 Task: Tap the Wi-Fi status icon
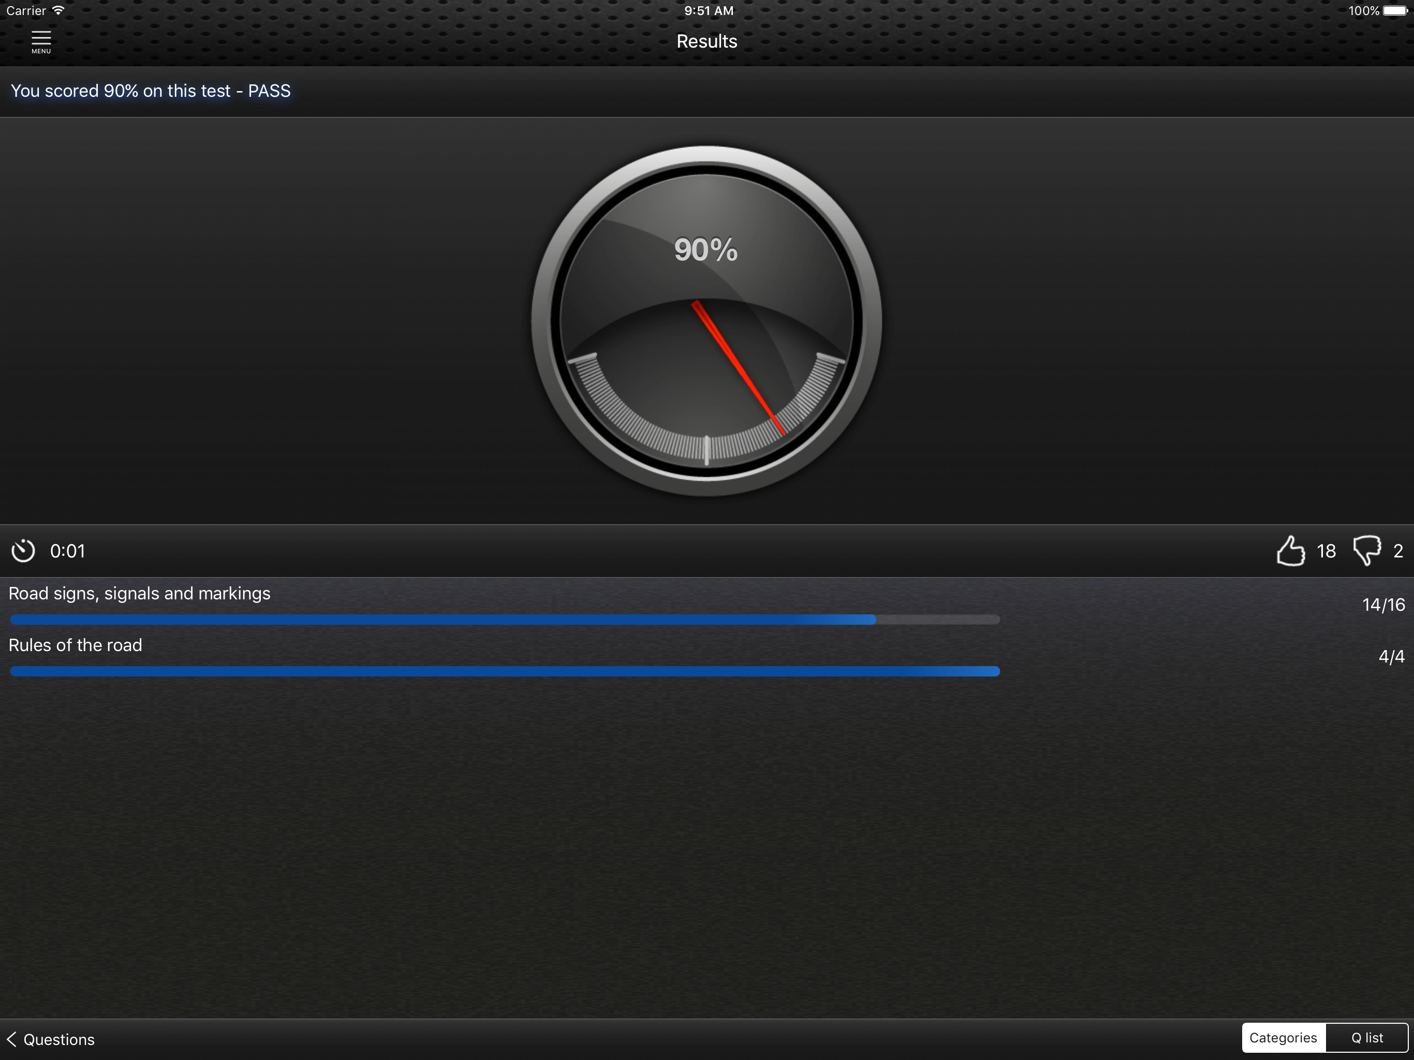click(x=58, y=10)
